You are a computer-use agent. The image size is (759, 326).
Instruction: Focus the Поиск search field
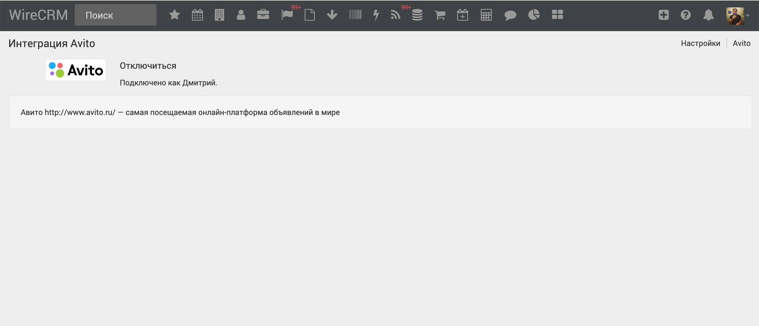coord(116,15)
